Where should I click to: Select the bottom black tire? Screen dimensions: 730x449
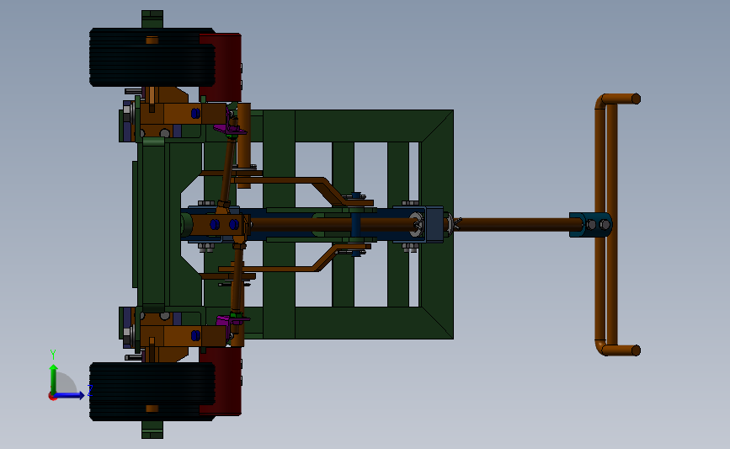(x=152, y=391)
